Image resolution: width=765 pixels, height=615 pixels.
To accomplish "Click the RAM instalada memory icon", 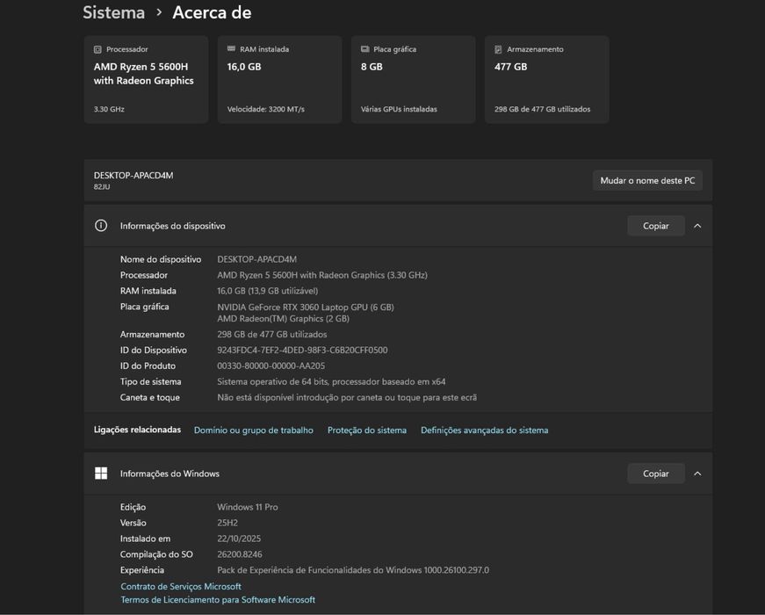I will (x=231, y=49).
